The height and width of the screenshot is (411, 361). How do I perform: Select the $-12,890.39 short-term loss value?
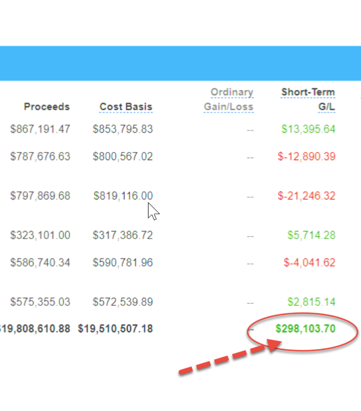pos(306,156)
